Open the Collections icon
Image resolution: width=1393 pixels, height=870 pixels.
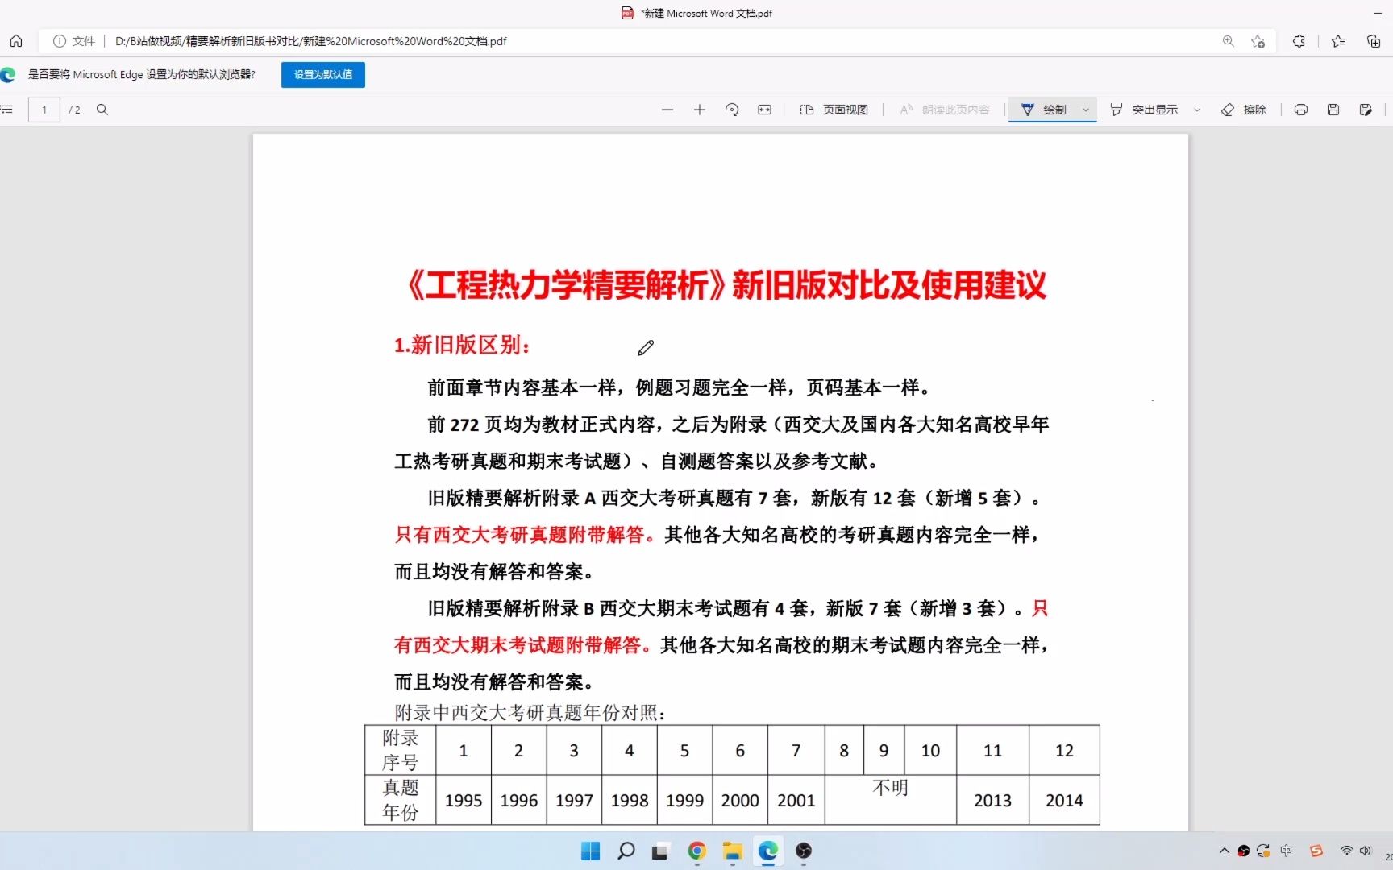point(1374,41)
